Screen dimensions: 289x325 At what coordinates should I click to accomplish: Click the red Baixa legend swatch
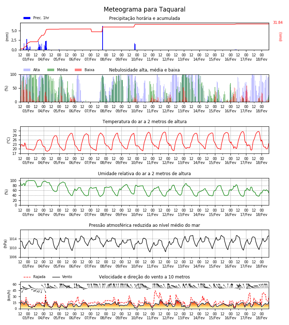click(78, 70)
